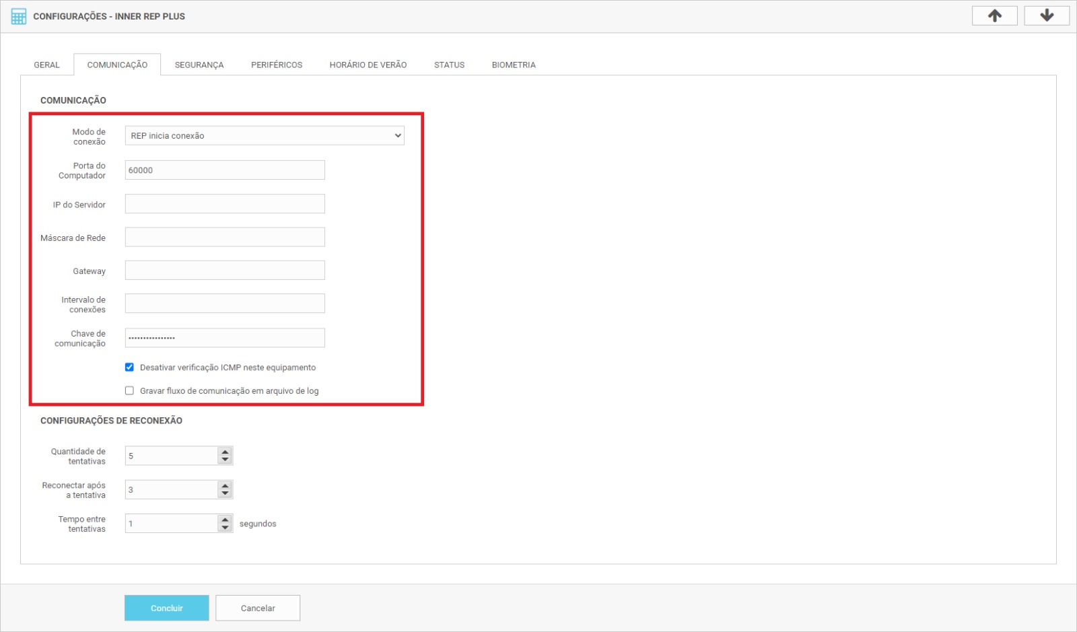Screen dimensions: 1077x632
Task: Select the Geral tab
Action: point(46,65)
